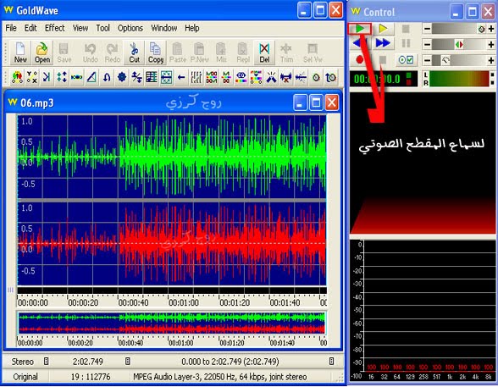This screenshot has width=498, height=387.
Task: Stop playback in the Control window
Action: [x=406, y=29]
